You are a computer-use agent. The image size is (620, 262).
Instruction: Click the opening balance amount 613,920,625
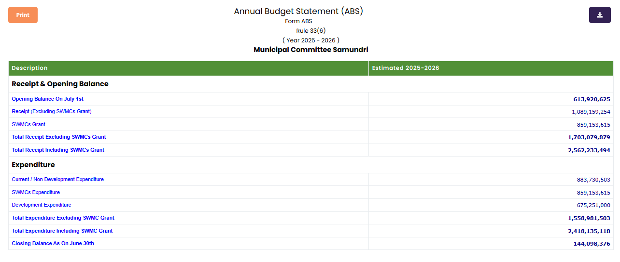[592, 99]
